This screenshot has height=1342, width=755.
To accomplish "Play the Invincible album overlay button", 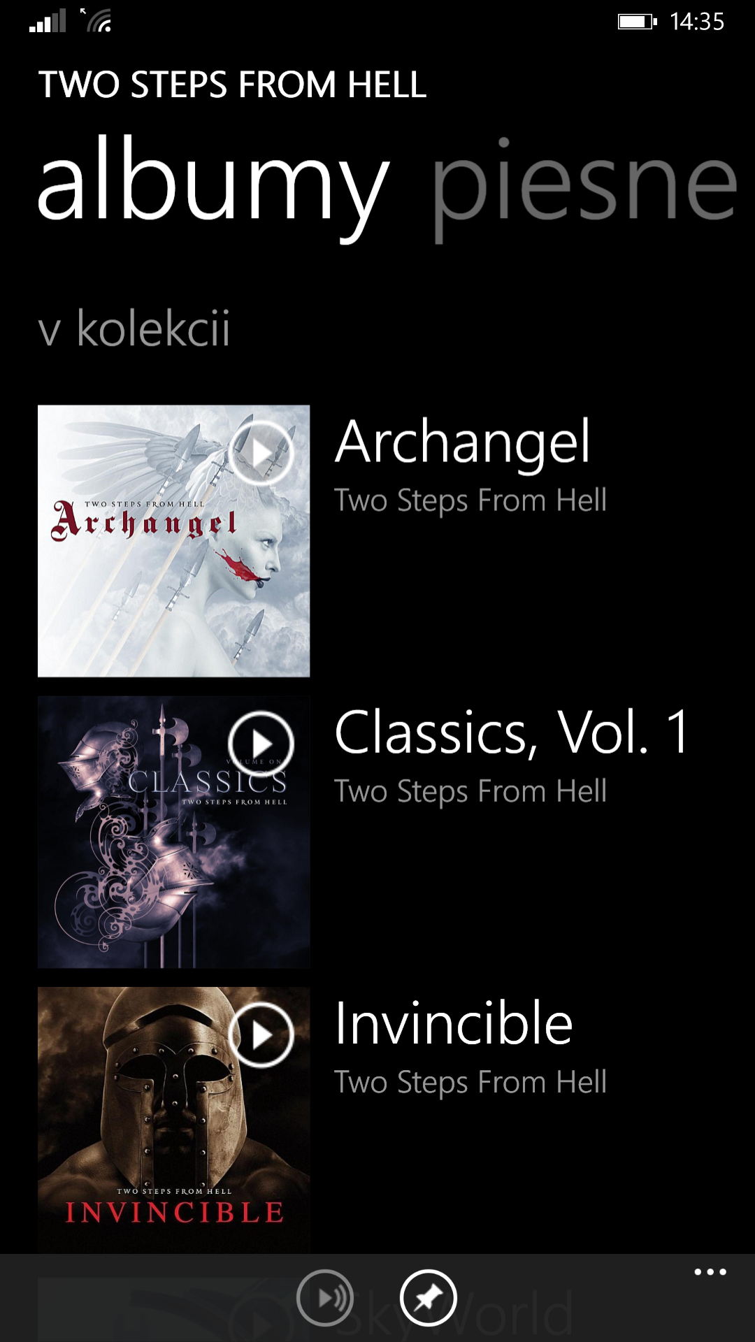I will coord(261,1034).
